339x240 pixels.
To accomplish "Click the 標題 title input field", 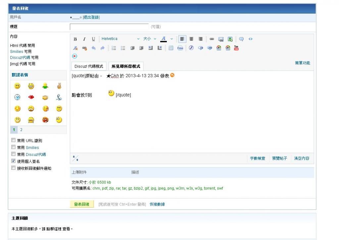I will click(x=109, y=27).
